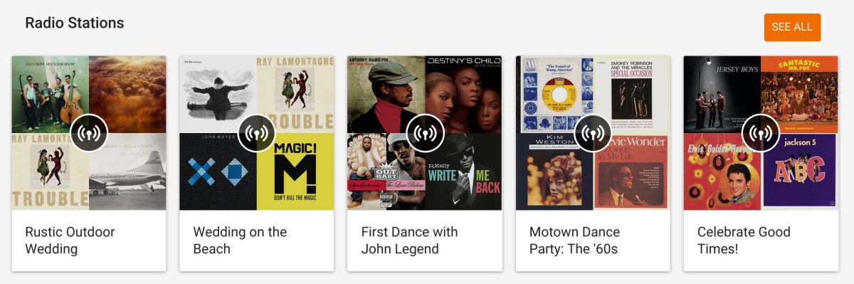The height and width of the screenshot is (284, 854).
Task: Click the SEE ALL button
Action: [792, 27]
